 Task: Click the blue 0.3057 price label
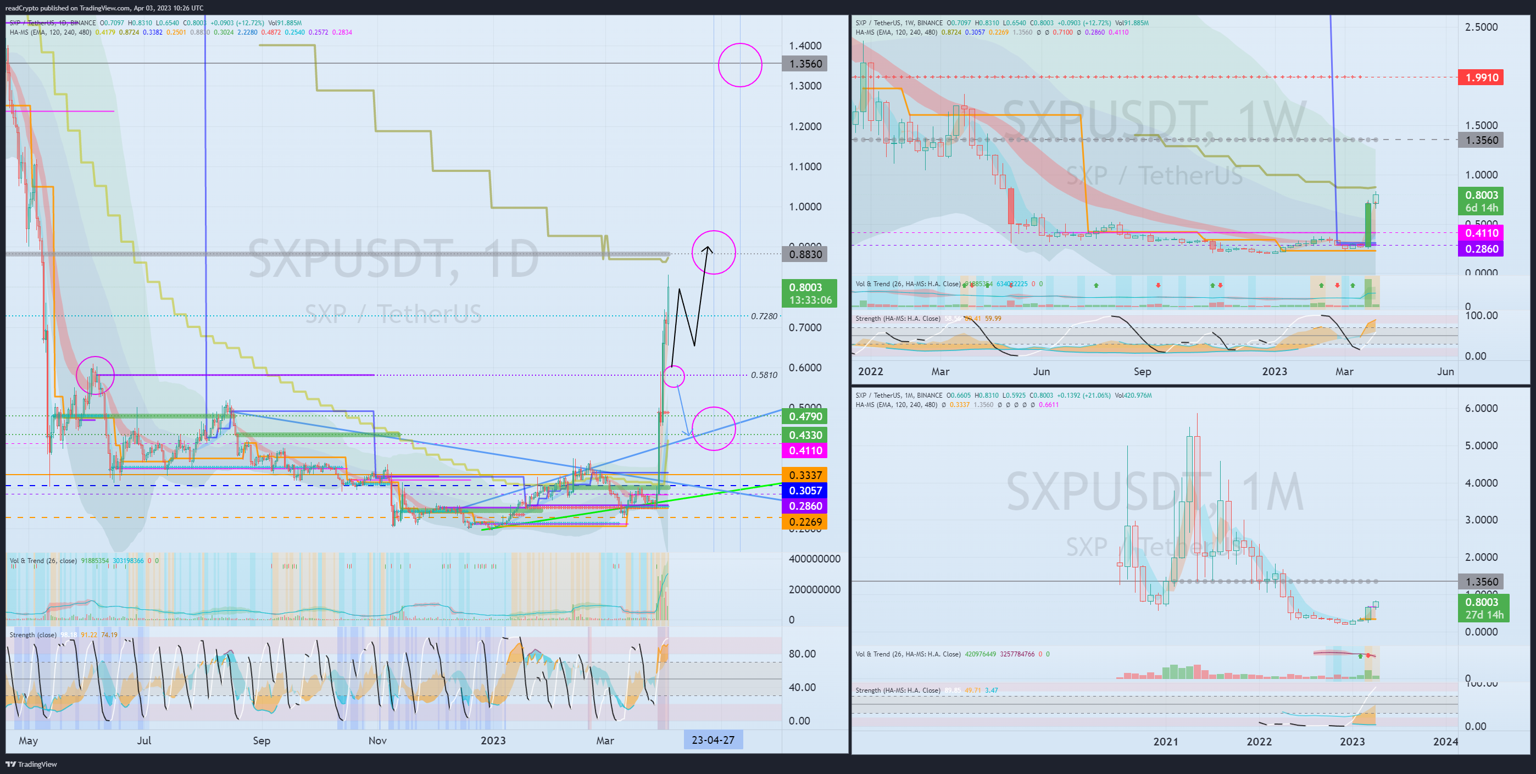point(805,490)
